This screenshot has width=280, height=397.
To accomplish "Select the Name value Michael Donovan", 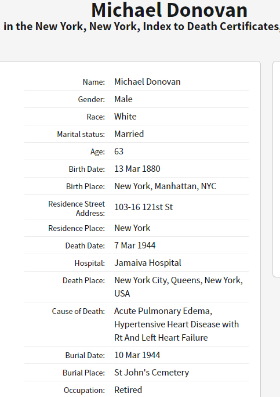I will coord(147,82).
